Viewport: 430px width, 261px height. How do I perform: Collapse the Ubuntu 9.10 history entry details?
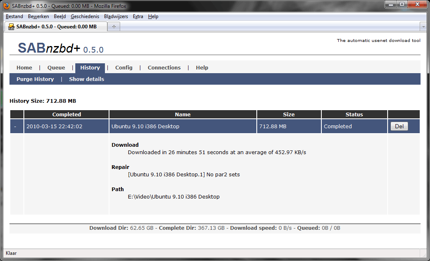(15, 126)
